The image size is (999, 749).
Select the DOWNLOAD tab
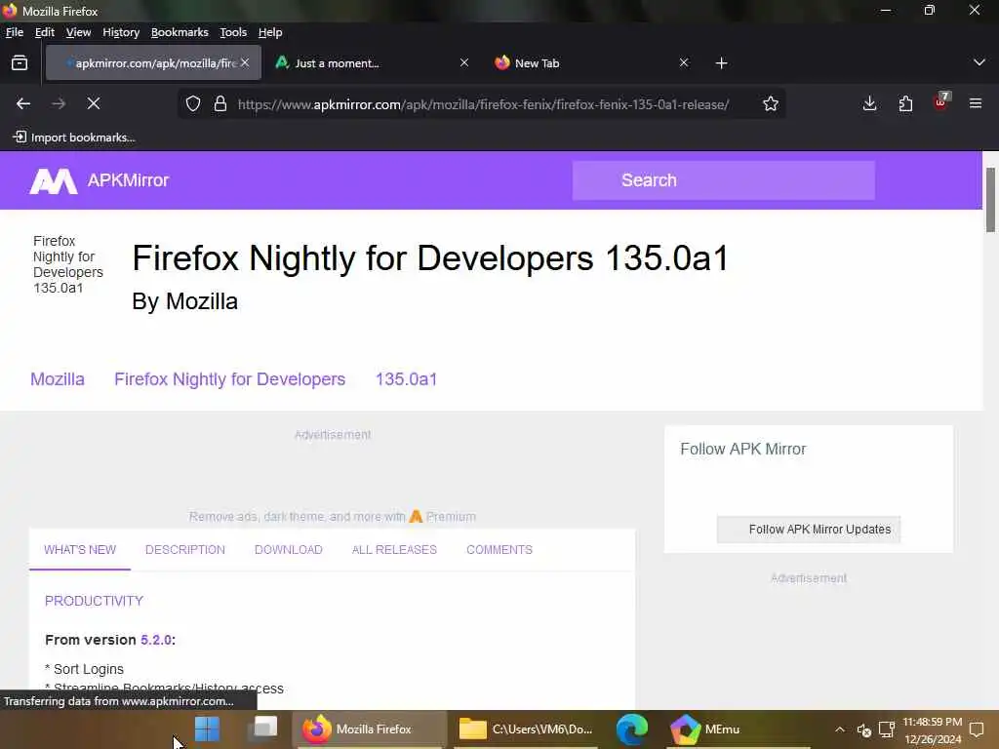(x=289, y=550)
